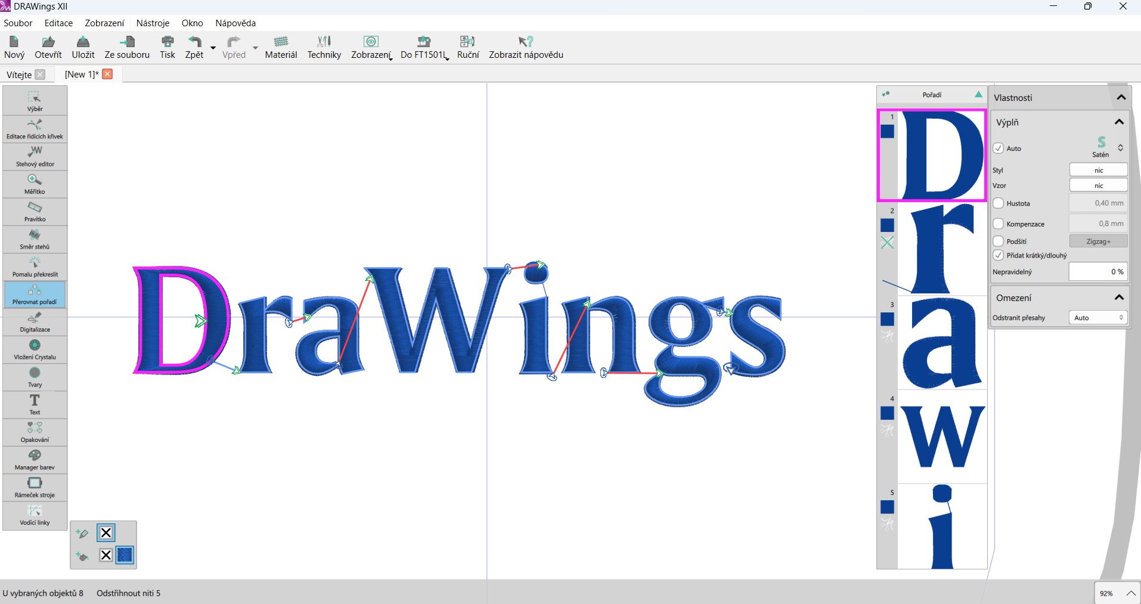Toggle the Přerovnat pořadí tool

click(x=35, y=294)
